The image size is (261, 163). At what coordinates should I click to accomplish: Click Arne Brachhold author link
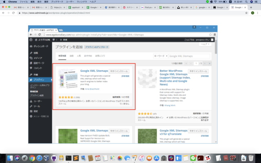92,89
